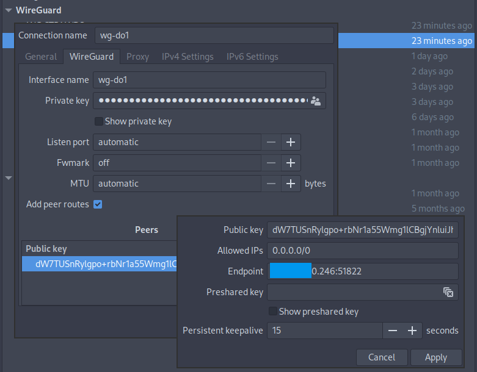Cancel the peer editing dialog
Viewport: 477px width, 372px height.
tap(382, 357)
